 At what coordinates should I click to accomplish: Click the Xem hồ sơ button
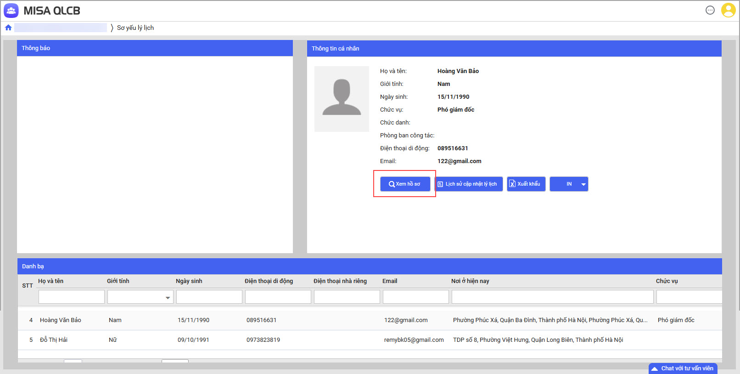point(405,184)
